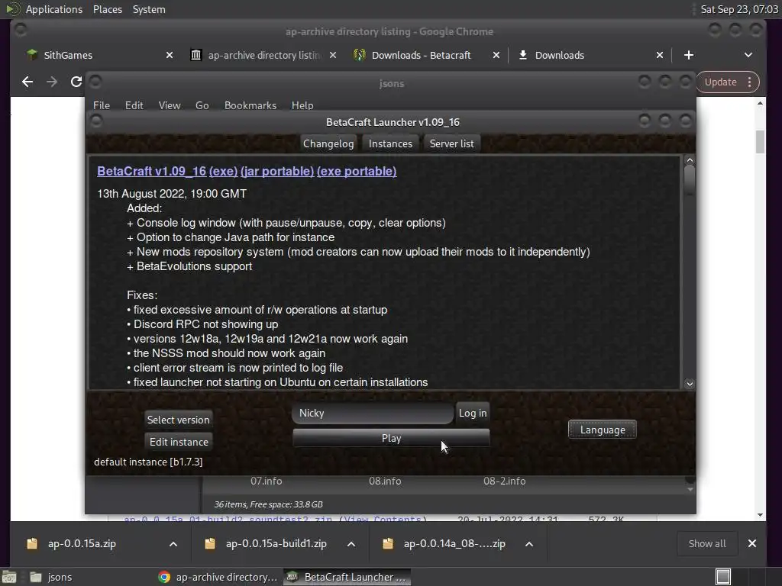The image size is (782, 586).
Task: Select 07.info file in jsons window
Action: point(267,481)
